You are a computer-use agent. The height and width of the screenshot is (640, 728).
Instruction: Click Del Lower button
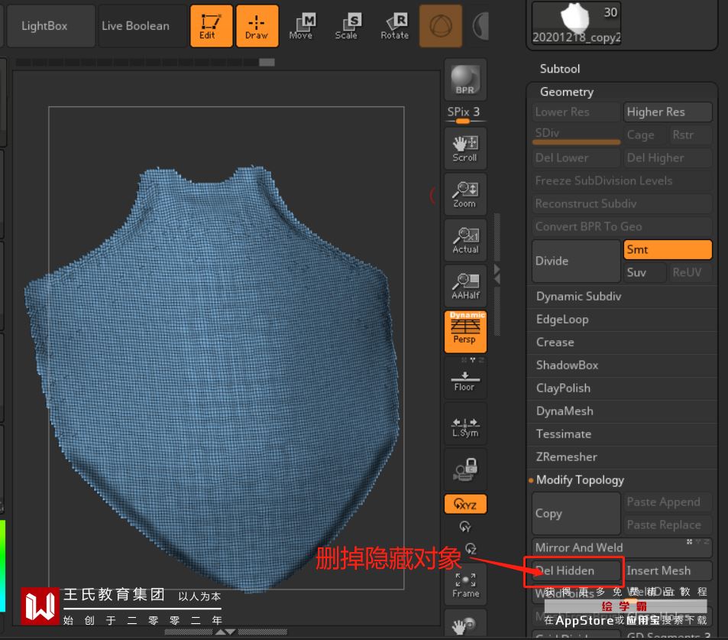[x=576, y=158]
